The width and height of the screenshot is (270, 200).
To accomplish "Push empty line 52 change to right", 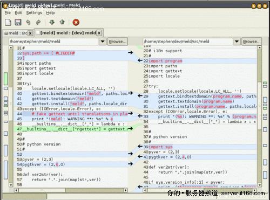I will point(131,154).
